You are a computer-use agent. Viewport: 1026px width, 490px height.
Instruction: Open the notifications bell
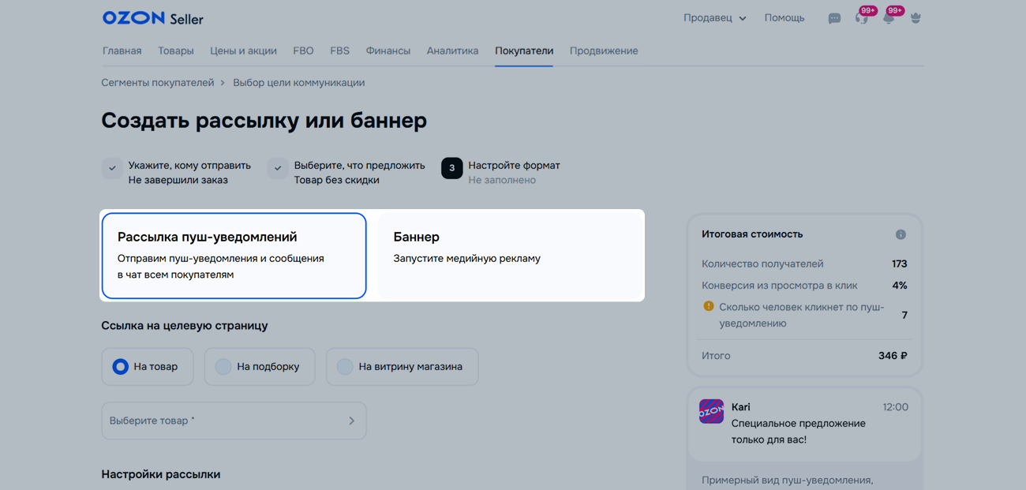pyautogui.click(x=889, y=18)
